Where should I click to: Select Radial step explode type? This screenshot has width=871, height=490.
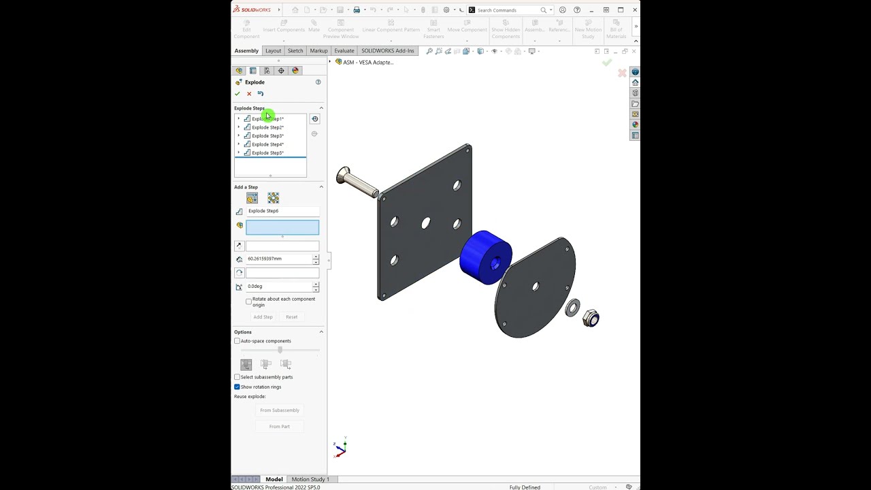tap(273, 198)
